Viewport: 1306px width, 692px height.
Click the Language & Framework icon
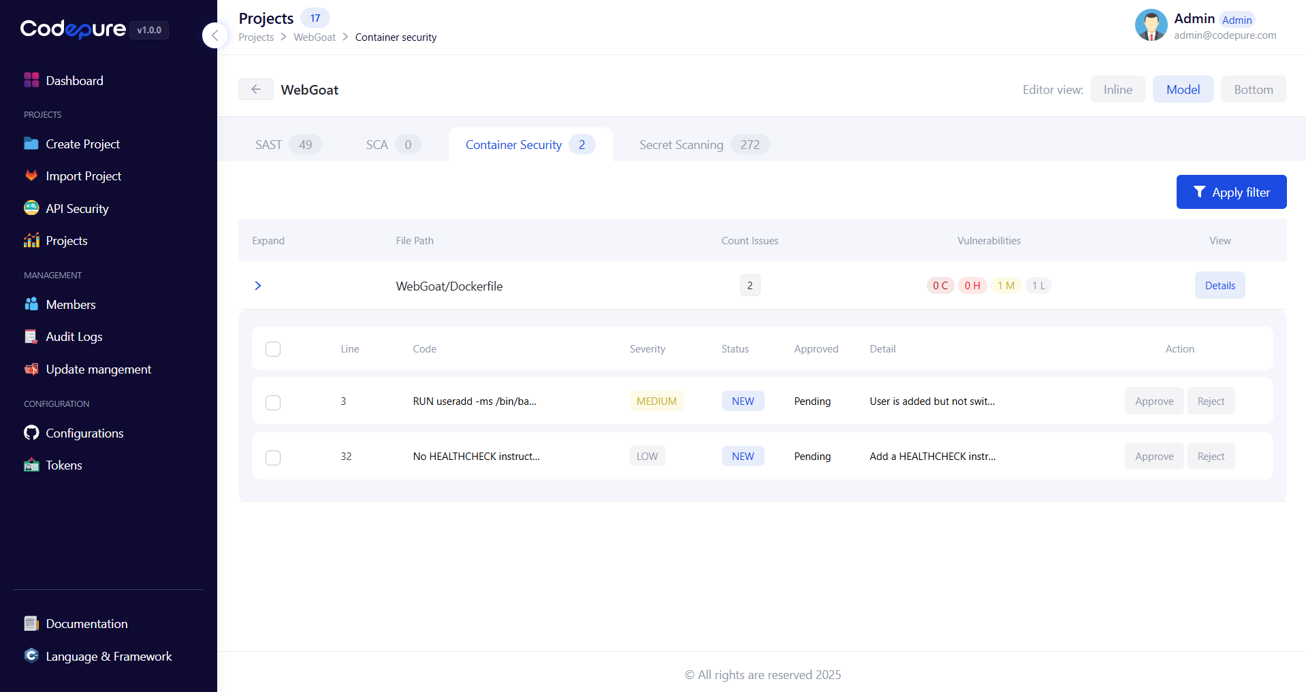point(31,656)
